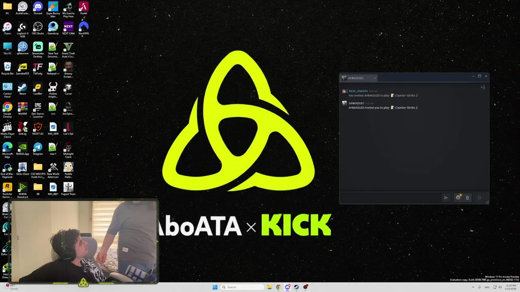Open the OBS Studio shortcut
This screenshot has height=292, width=520.
point(38,28)
